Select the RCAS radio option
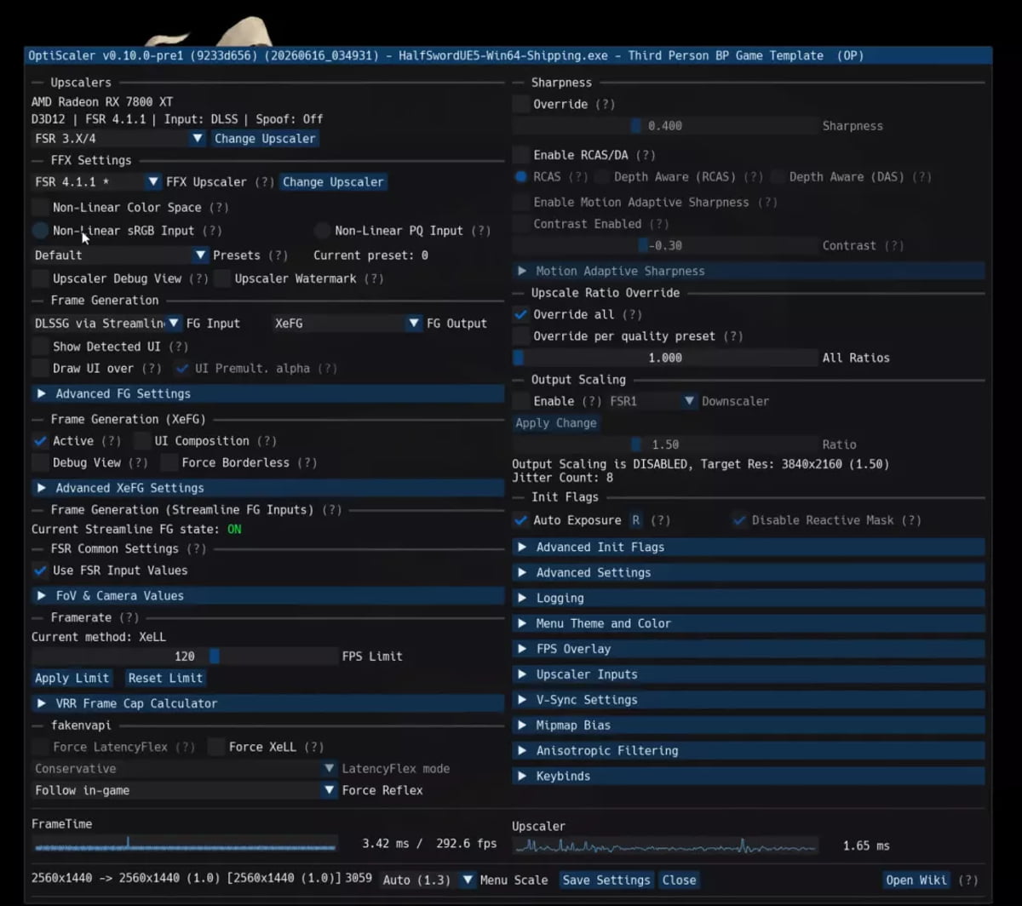 (x=521, y=176)
